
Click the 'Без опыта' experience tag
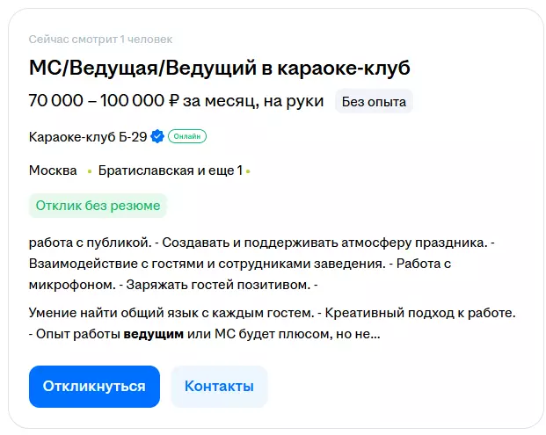coord(374,101)
